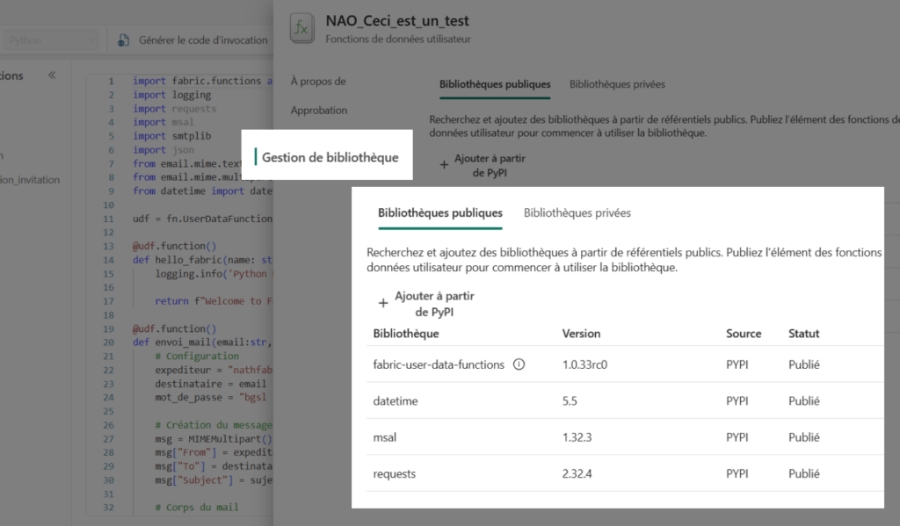Viewport: 900px width, 526px height.
Task: Select Gestion de bibliothèque in side menu
Action: click(330, 157)
